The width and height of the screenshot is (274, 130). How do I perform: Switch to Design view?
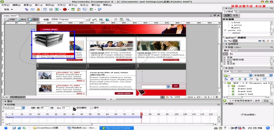click(34, 20)
